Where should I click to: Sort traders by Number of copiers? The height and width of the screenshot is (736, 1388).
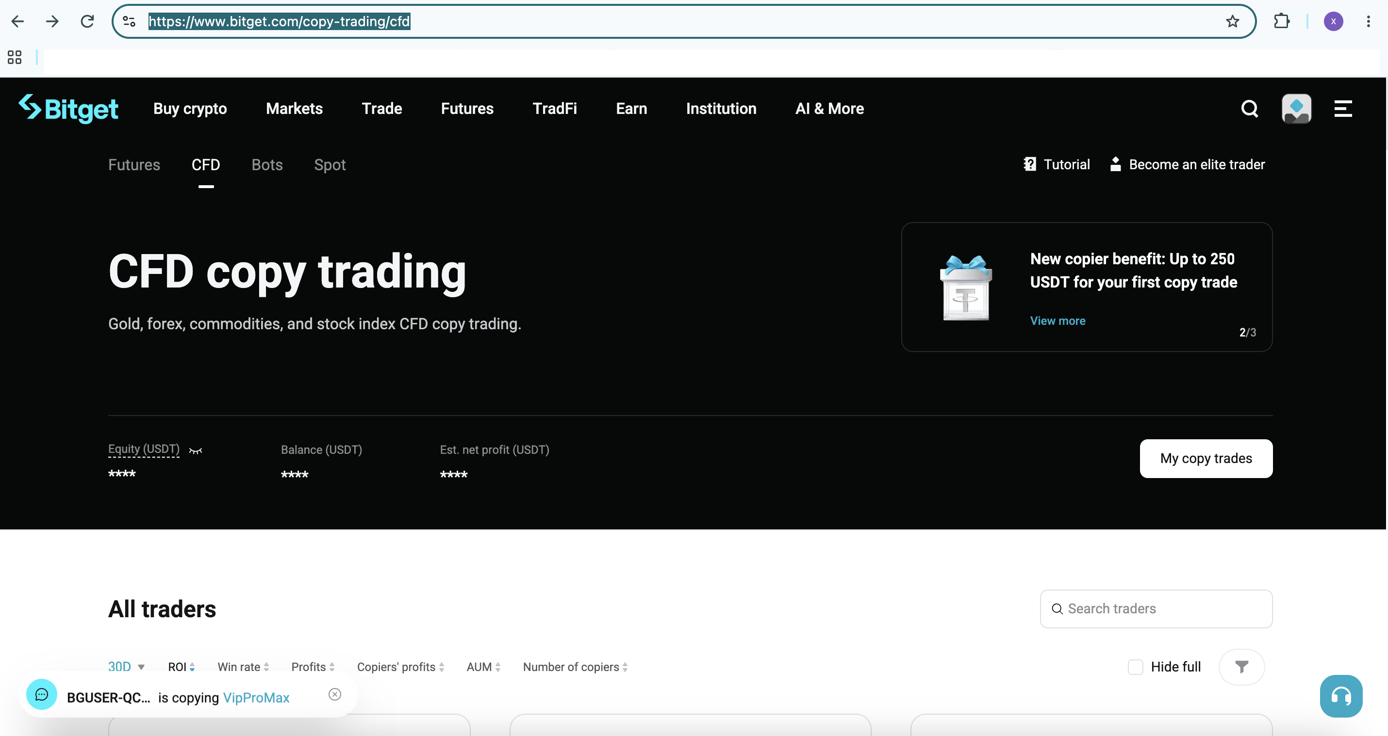(576, 667)
